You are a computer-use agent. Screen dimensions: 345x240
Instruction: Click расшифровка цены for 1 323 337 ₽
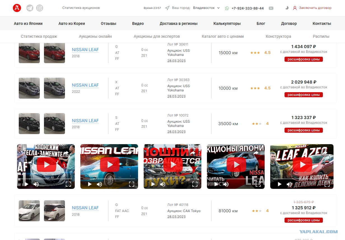point(304,130)
